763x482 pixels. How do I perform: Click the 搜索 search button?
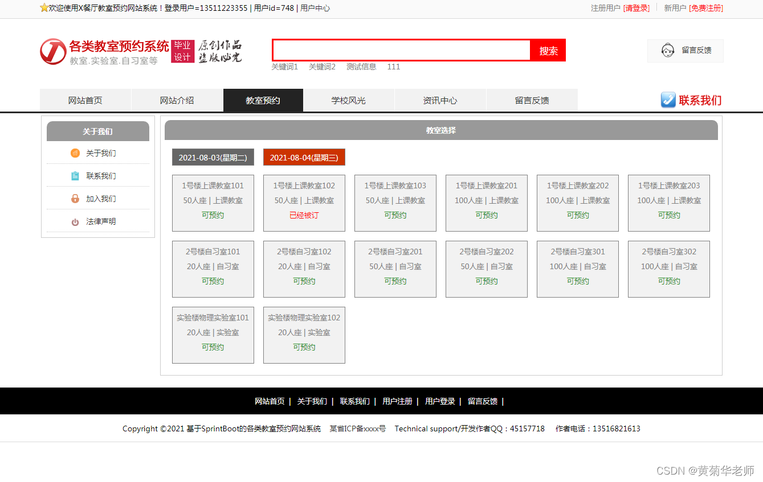(x=548, y=50)
